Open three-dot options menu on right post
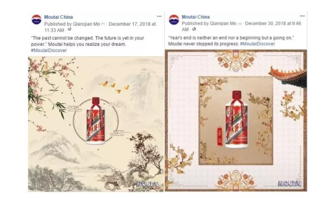Screen dimensions: 324x198 tap(302, 16)
